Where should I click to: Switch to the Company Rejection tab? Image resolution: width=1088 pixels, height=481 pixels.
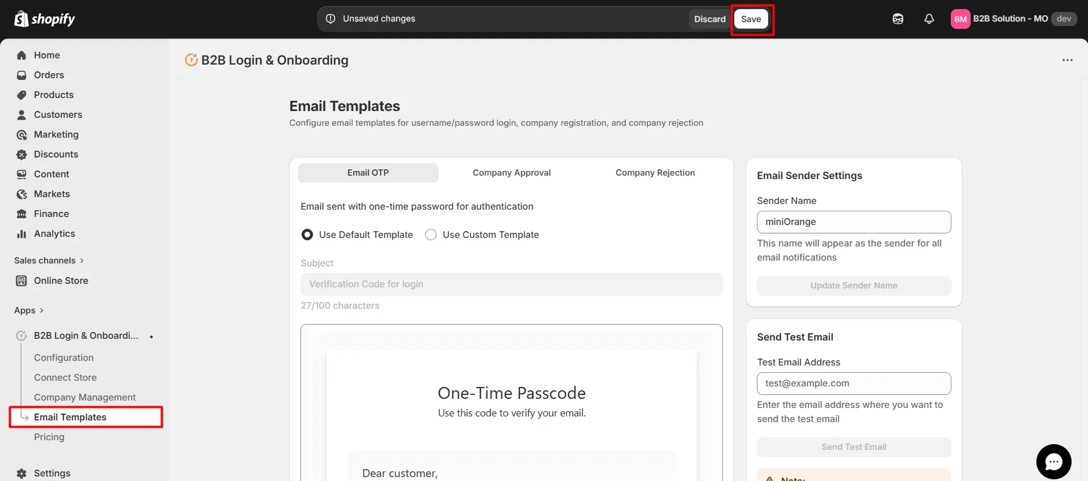[655, 173]
